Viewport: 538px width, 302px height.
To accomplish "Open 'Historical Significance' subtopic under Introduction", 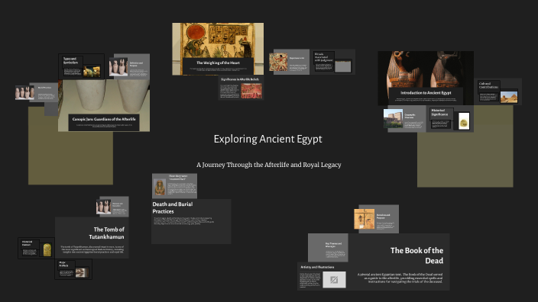I will (x=450, y=119).
